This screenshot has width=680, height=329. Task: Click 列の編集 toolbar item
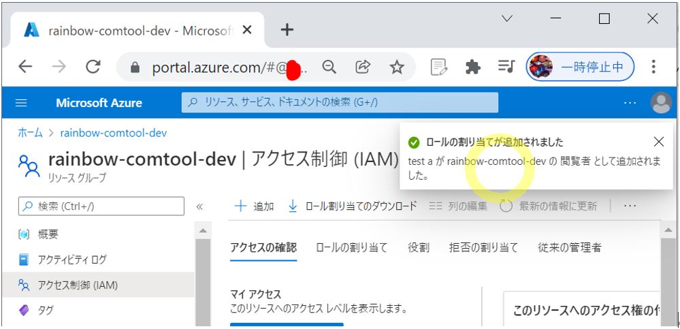tap(458, 206)
